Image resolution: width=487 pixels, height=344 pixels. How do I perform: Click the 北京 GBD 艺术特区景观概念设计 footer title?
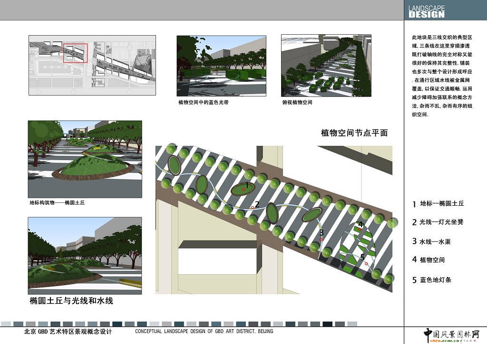(68, 332)
